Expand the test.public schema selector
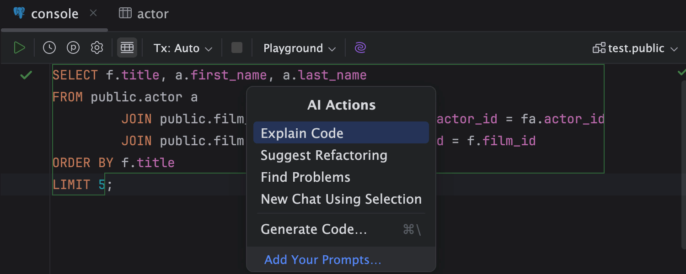 point(635,48)
